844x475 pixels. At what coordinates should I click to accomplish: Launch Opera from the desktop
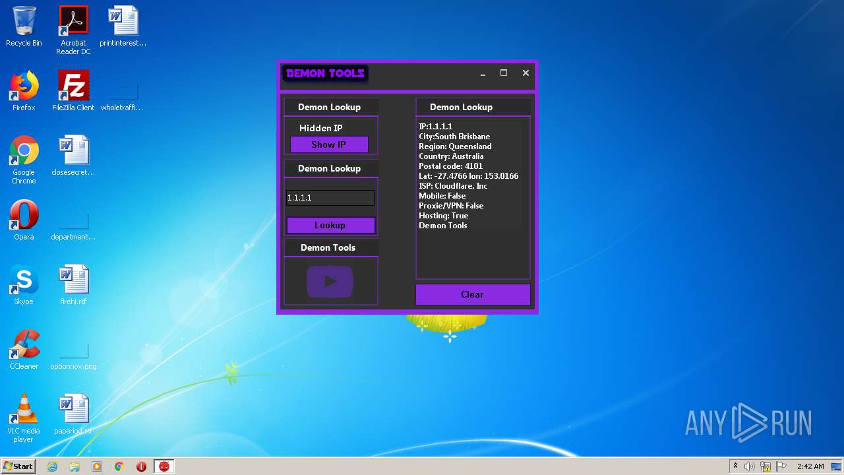24,220
